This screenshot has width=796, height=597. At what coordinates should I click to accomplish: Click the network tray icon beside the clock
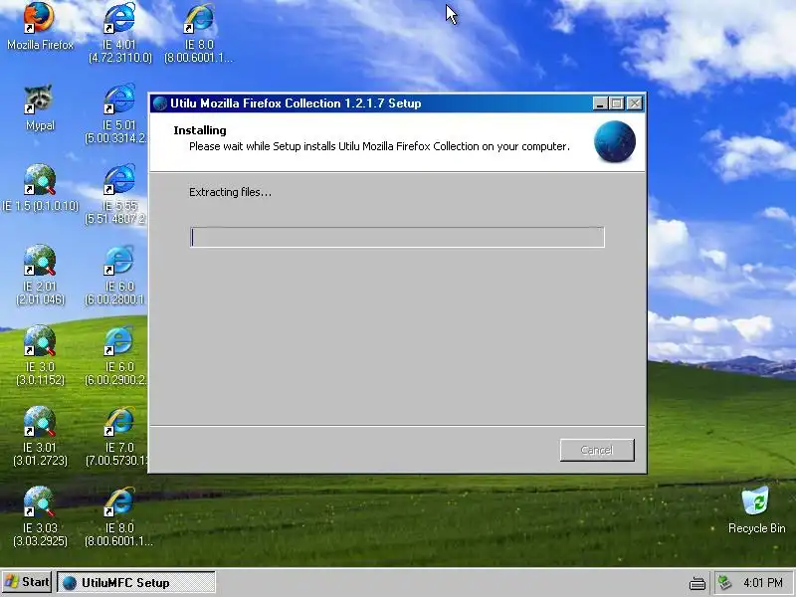[x=724, y=582]
